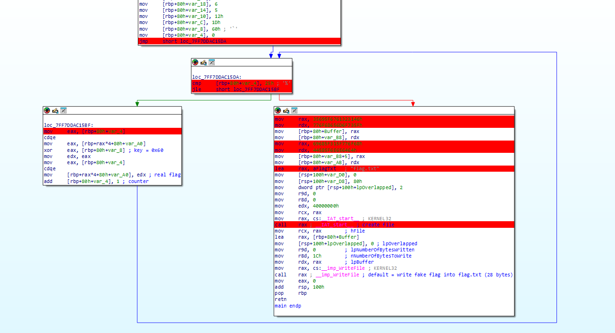Click the highlighted call rax 'create file' line
The height and width of the screenshot is (333, 615).
(394, 225)
